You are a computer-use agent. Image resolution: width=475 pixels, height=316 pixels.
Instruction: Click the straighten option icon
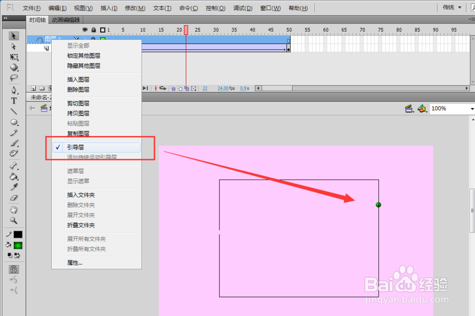pos(14,290)
